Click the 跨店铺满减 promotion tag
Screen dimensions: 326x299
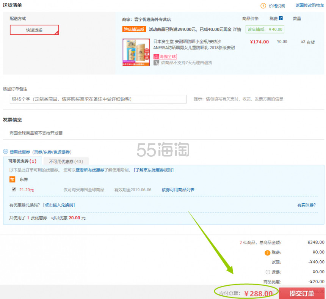click(134, 29)
